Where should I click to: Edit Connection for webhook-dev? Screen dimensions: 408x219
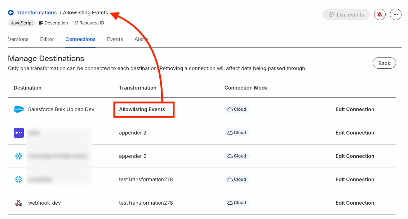pos(355,203)
